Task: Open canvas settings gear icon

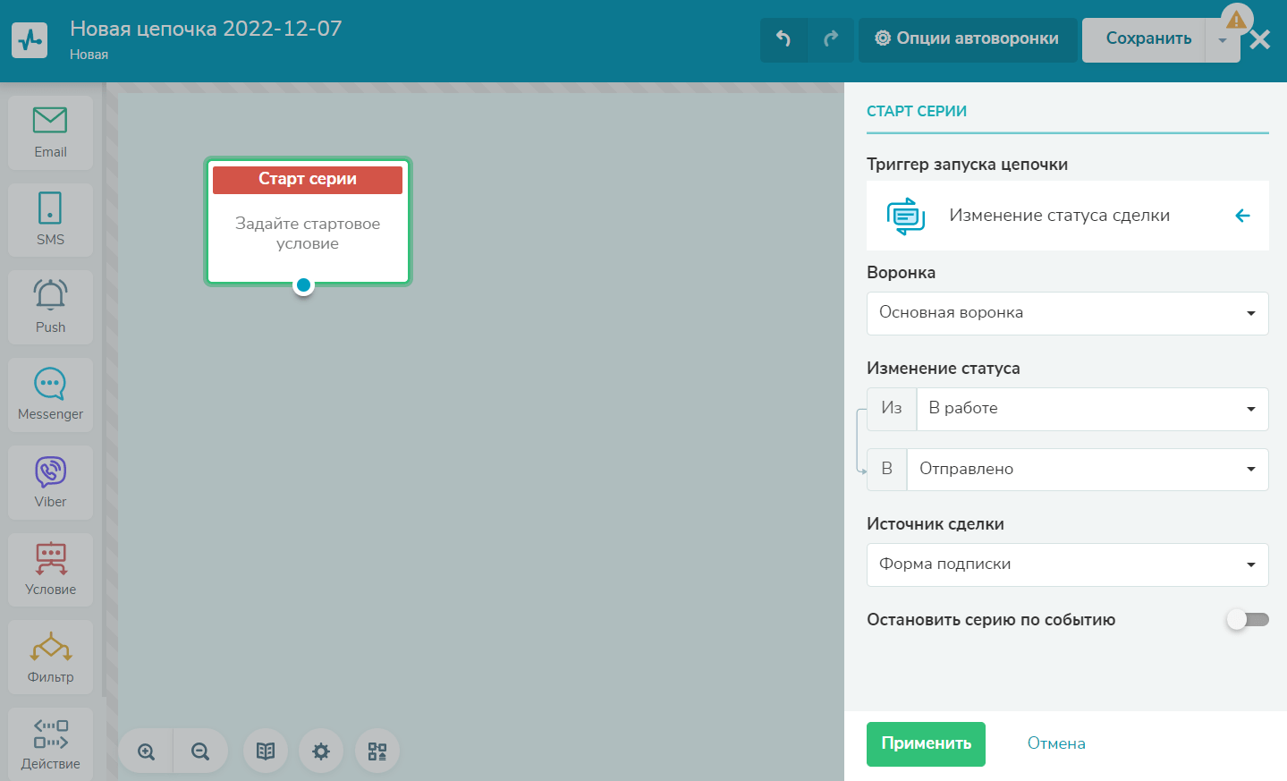Action: point(321,751)
